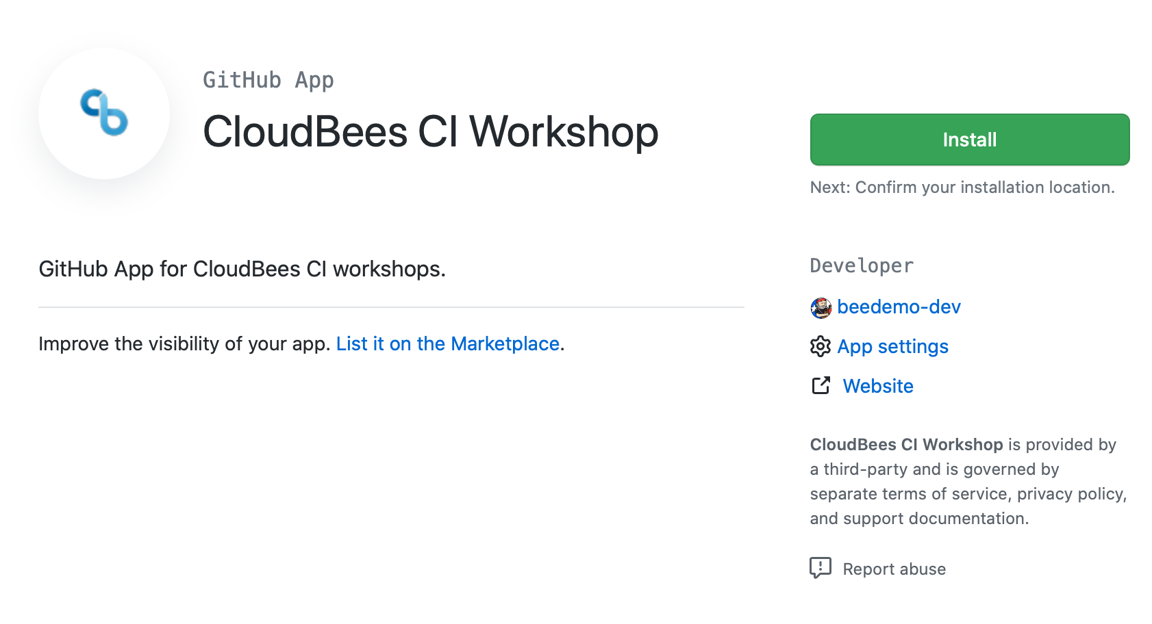Open the app's Website link
The width and height of the screenshot is (1152, 624).
coord(878,386)
